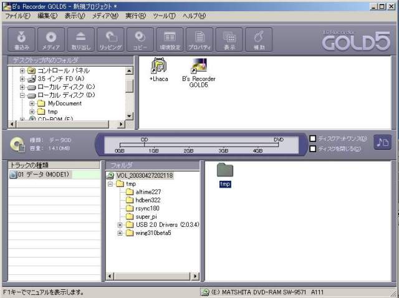Click down arrow of desktop tree scrollbar
Viewport: 399px width, 298px height.
(x=129, y=116)
